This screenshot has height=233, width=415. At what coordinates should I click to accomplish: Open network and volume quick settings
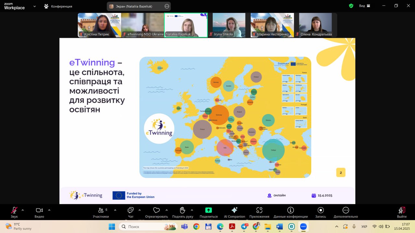click(x=381, y=227)
